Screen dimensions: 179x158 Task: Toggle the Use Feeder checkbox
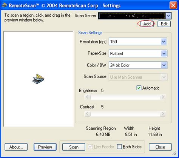click(90, 147)
